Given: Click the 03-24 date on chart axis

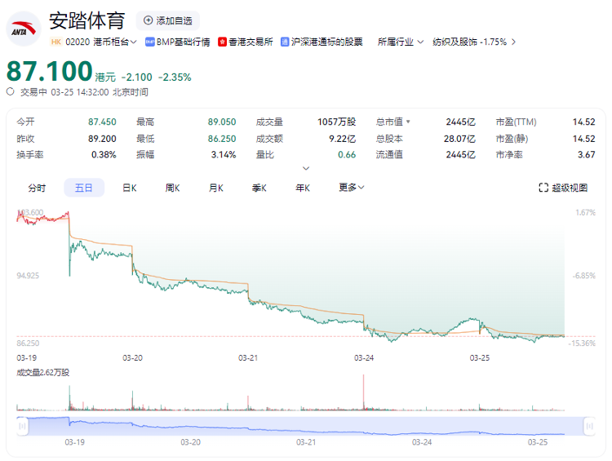Looking at the screenshot, I should (x=364, y=357).
